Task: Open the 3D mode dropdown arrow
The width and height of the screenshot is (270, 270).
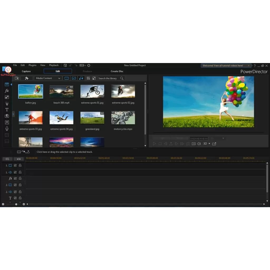Action: tap(209, 144)
